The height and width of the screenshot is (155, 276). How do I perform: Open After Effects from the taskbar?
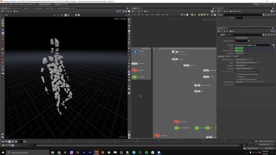(x=84, y=152)
